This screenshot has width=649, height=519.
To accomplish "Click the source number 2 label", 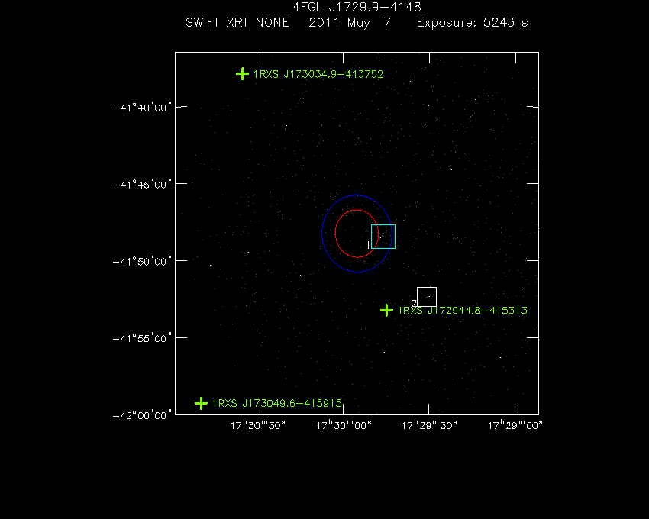I will pos(414,303).
